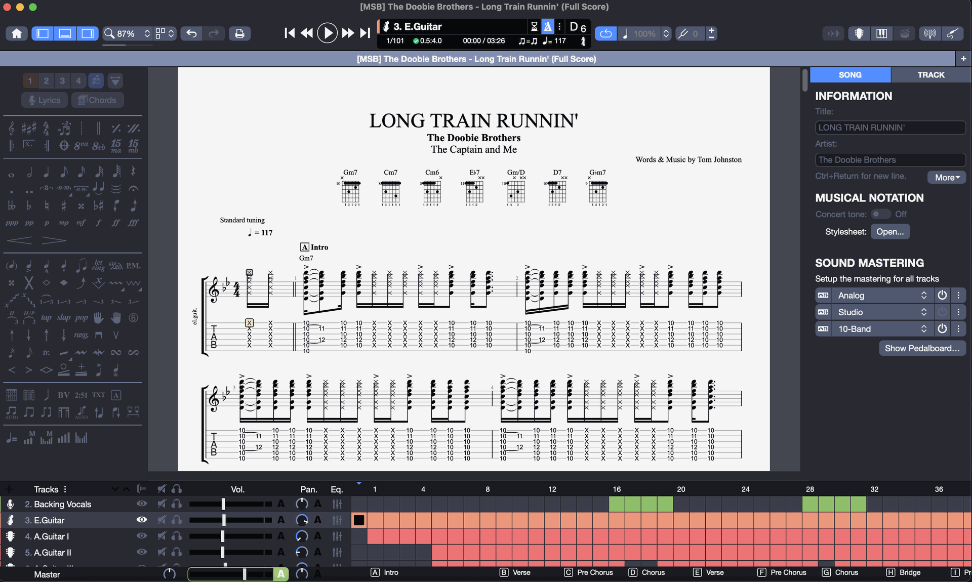The height and width of the screenshot is (582, 972).
Task: Select the SONG tab
Action: [850, 75]
